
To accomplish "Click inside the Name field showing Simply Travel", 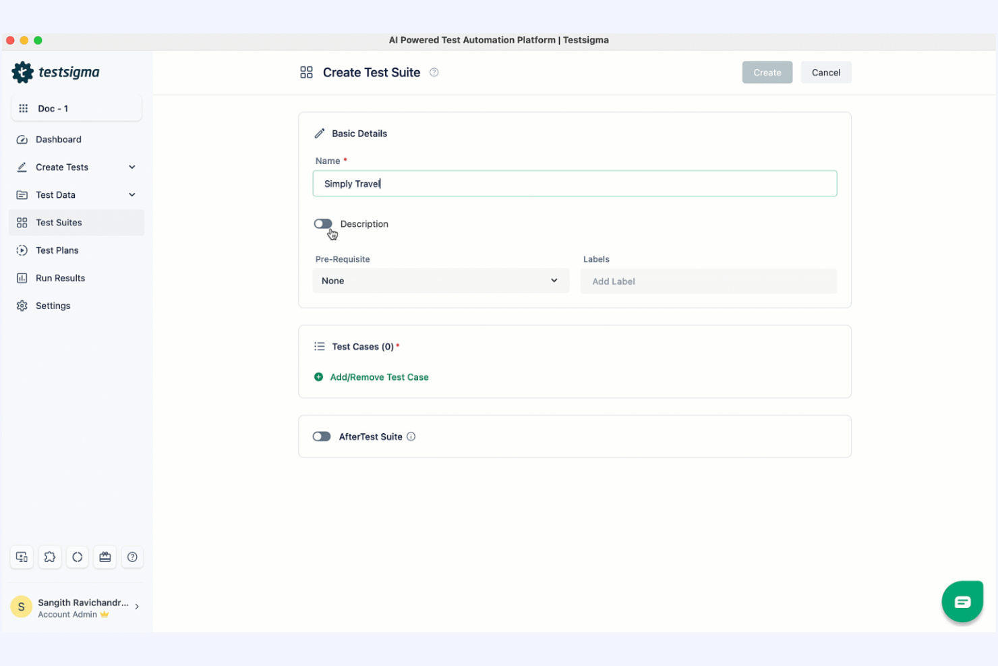I will (575, 183).
